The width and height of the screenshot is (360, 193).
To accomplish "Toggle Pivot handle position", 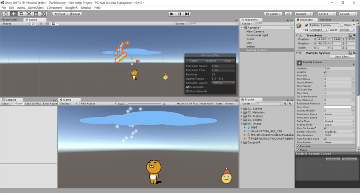I will [x=60, y=14].
